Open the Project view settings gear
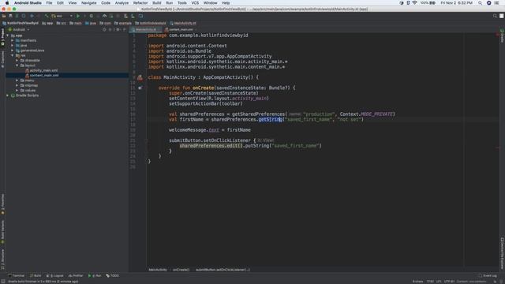 118,29
